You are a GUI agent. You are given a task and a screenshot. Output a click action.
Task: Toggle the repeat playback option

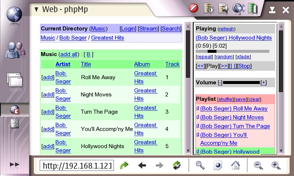204,57
